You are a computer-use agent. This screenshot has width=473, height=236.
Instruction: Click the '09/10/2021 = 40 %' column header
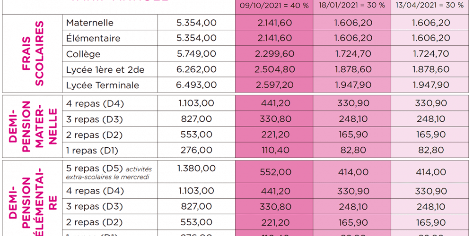pos(274,5)
